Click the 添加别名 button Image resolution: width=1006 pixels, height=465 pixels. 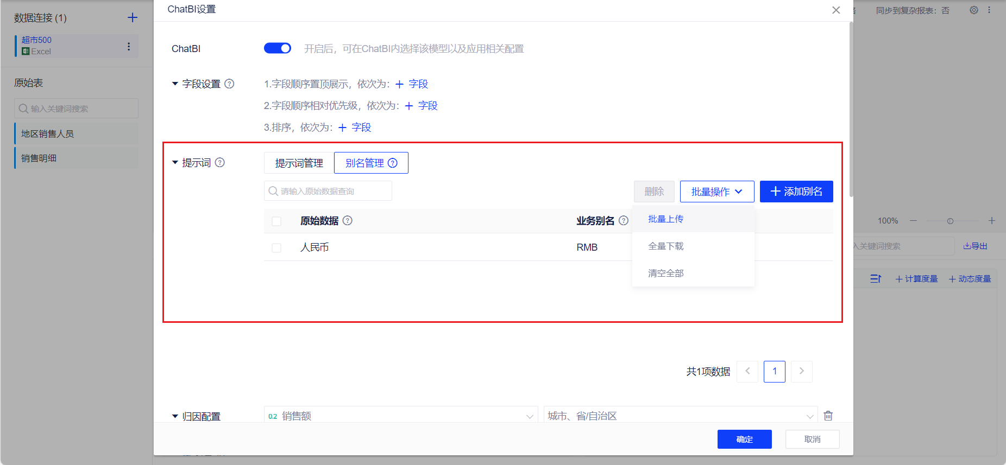796,192
